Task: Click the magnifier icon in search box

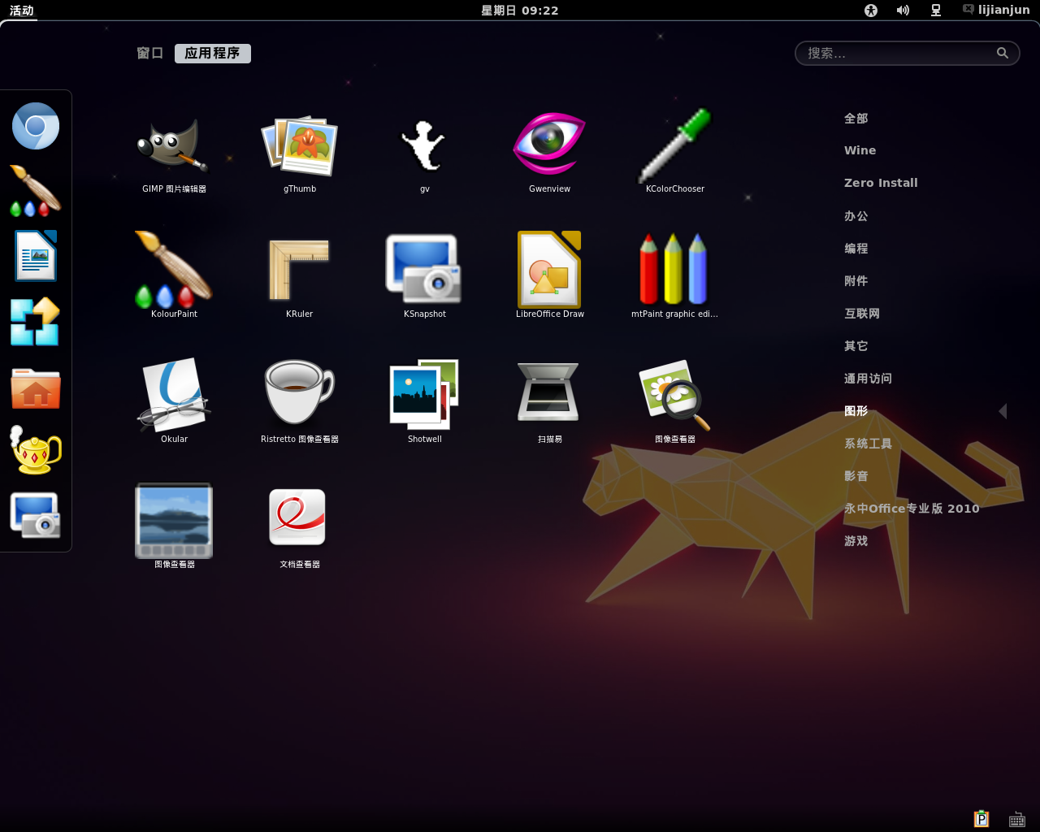Action: coord(1003,53)
